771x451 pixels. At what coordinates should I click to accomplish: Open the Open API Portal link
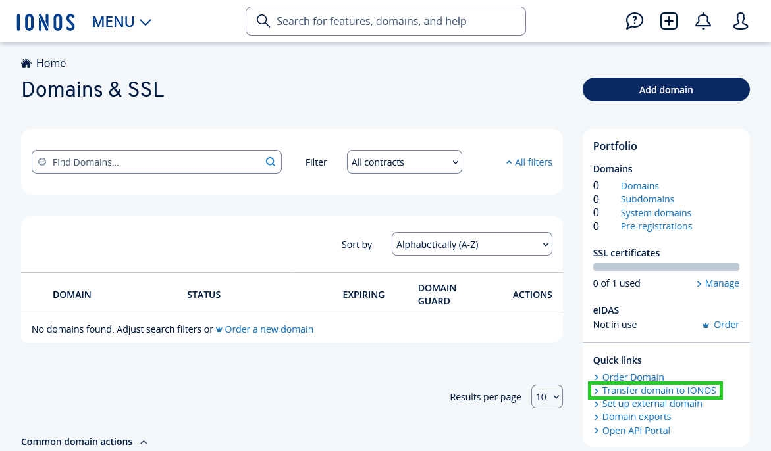[x=635, y=431]
